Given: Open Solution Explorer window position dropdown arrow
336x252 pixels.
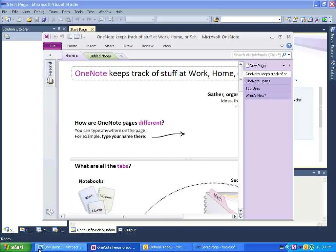Looking at the screenshot, I should pyautogui.click(x=54, y=29).
